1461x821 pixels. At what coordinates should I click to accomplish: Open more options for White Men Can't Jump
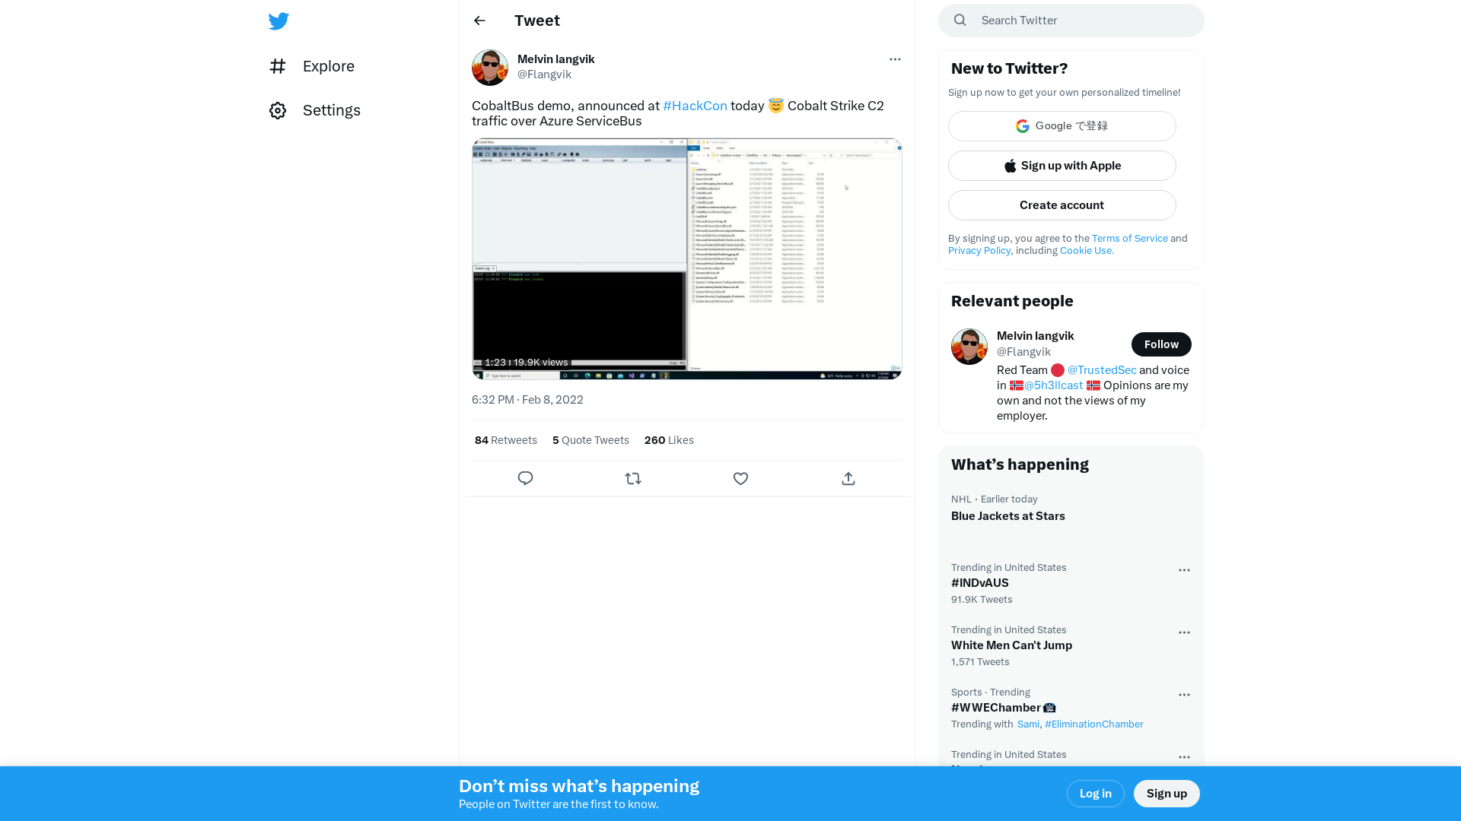pos(1184,632)
